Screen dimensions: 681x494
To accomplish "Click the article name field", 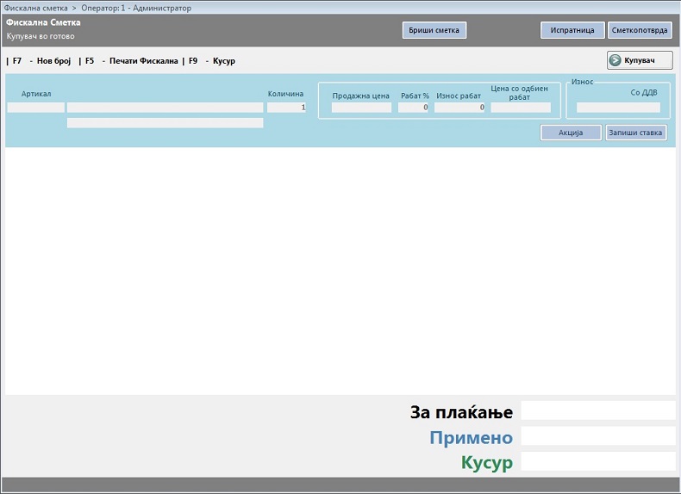I will pyautogui.click(x=165, y=108).
